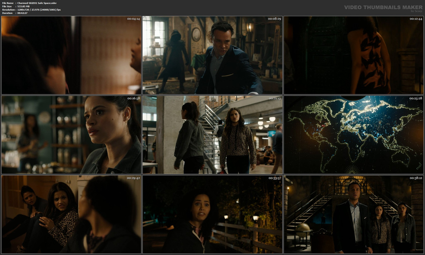Click the file size value 533.85 MB
The image size is (425, 255).
tap(23, 6)
